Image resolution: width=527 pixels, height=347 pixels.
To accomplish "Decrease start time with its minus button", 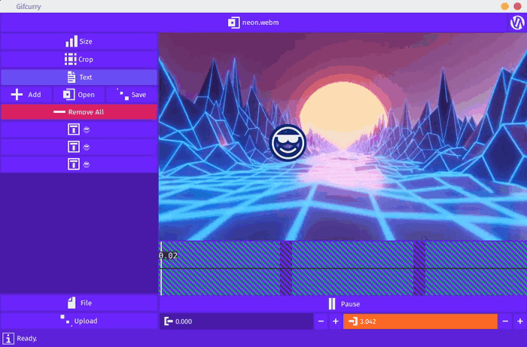I will [321, 321].
